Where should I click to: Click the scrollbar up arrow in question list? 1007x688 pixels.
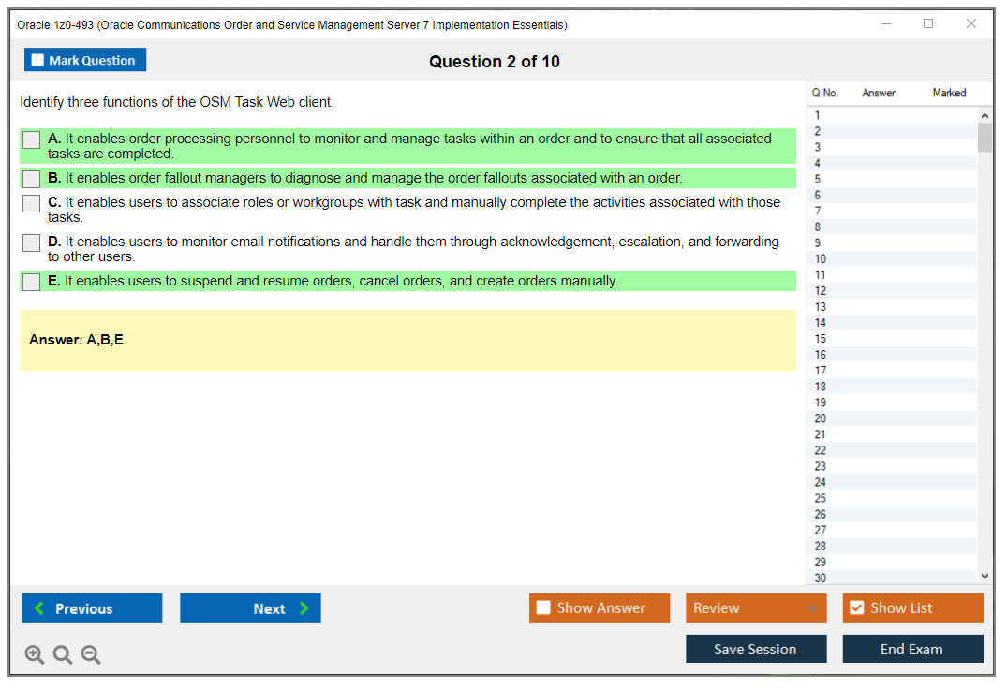(x=985, y=112)
